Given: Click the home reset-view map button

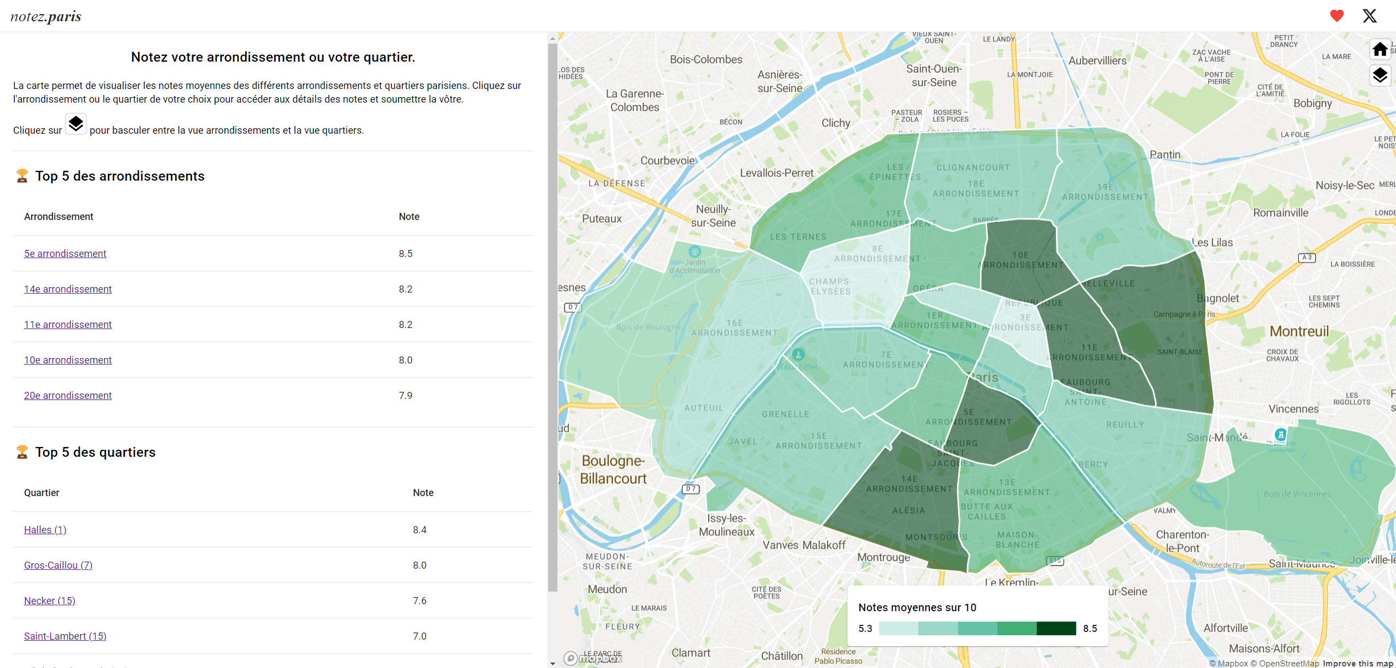Looking at the screenshot, I should point(1380,50).
